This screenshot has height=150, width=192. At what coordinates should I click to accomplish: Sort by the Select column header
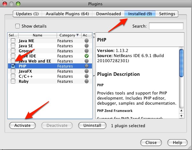click(x=13, y=35)
